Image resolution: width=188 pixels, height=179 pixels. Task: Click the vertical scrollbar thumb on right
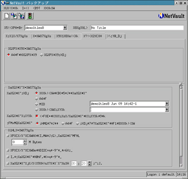181,123
